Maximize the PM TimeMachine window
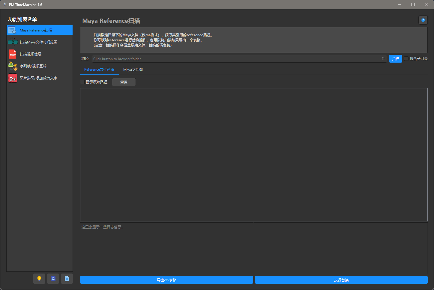The height and width of the screenshot is (290, 434). (x=413, y=4)
